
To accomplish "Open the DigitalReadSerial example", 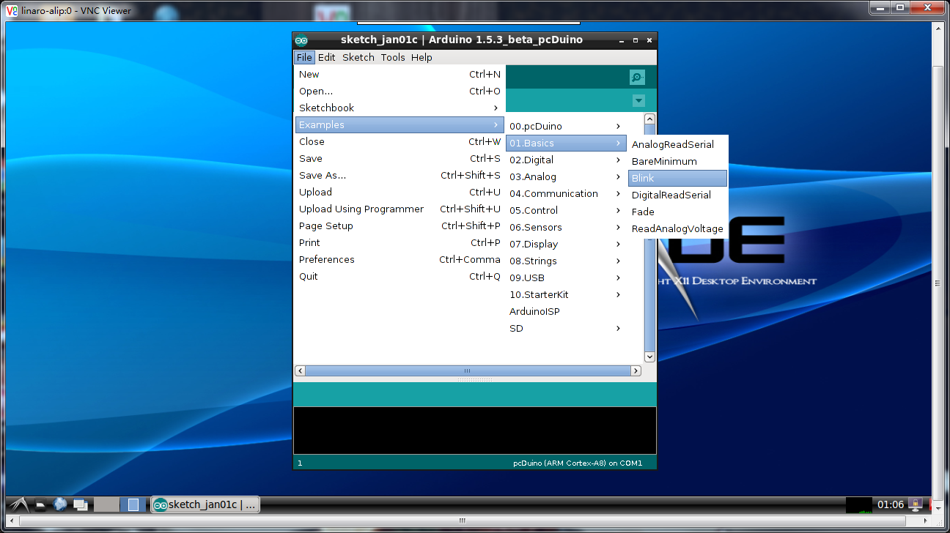I will [678, 195].
